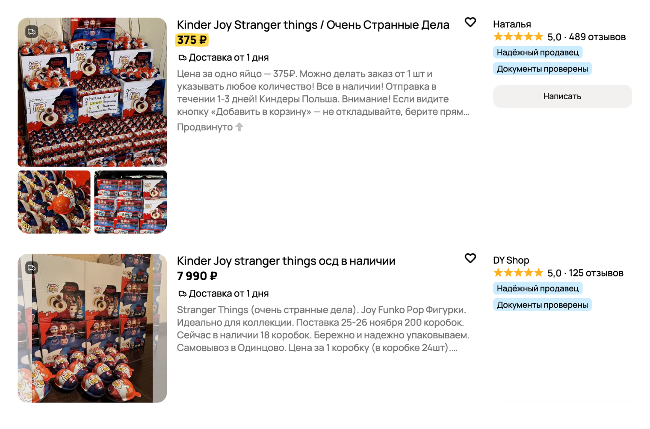Screen dimensions: 650x429
Task: Click delivery truck badge on first listing photo
Action: click(x=32, y=32)
